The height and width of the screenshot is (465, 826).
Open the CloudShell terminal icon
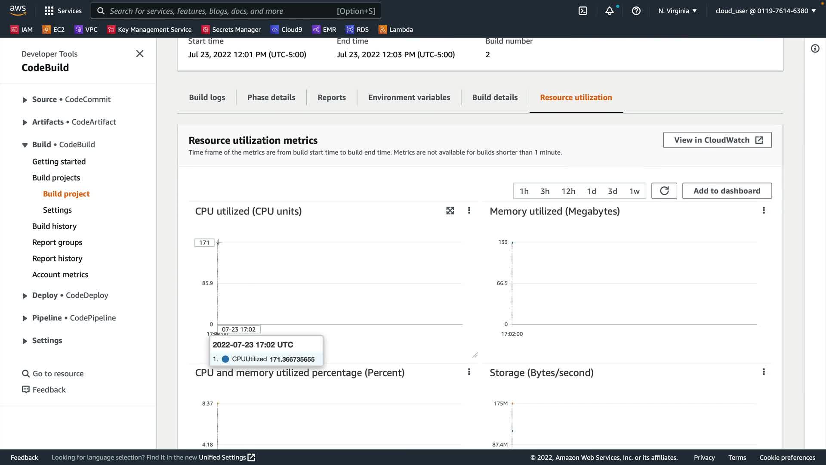click(x=583, y=11)
